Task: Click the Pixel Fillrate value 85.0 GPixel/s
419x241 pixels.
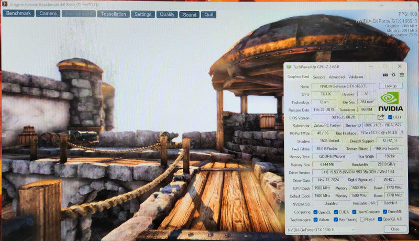Action: 326,149
